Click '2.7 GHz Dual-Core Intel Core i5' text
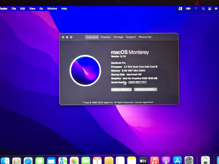Image resolution: width=219 pixels, height=164 pixels. tap(140, 67)
